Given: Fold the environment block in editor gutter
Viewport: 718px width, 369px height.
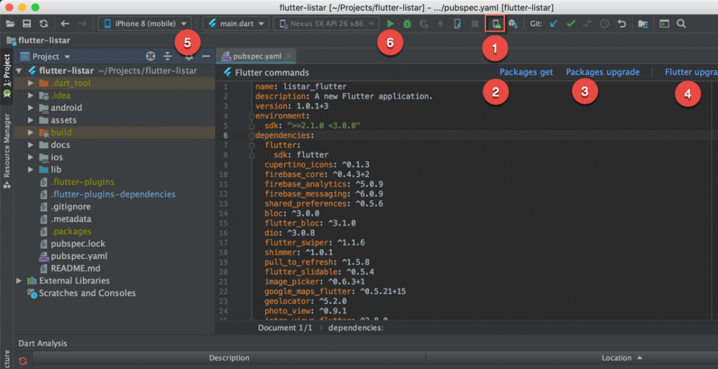Looking at the screenshot, I should coord(252,116).
